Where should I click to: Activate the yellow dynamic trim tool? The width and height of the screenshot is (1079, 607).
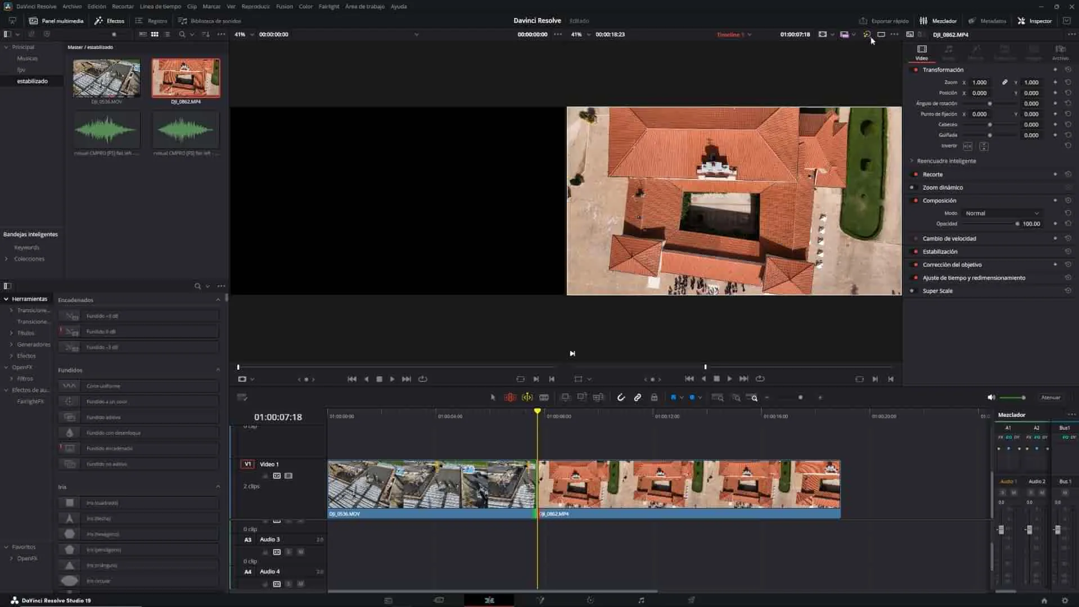click(527, 398)
